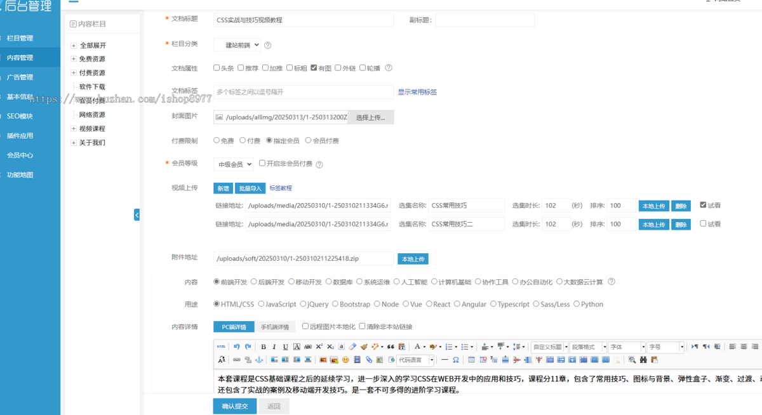The height and width of the screenshot is (415, 762).
Task: Apply subscript formatting
Action: point(330,346)
